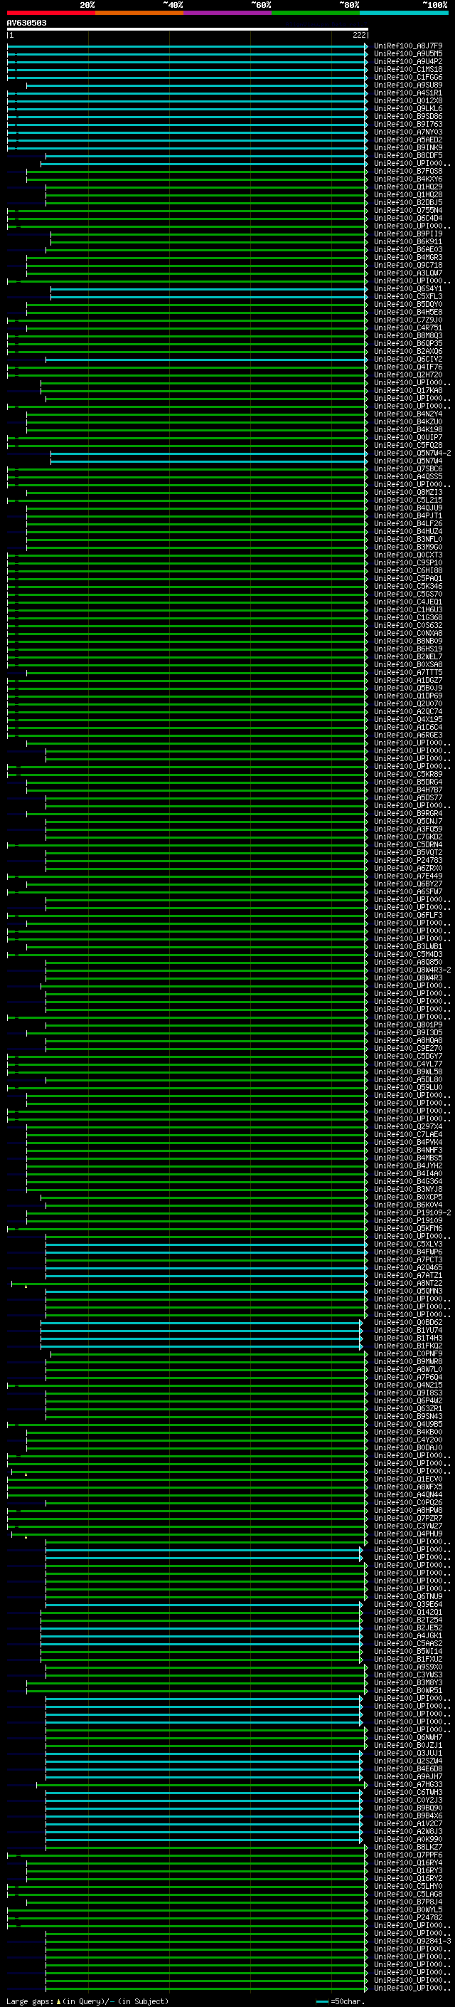The height and width of the screenshot is (2007, 455).
Task: Select the label UniRef100_C5K346
Action: click(x=408, y=586)
